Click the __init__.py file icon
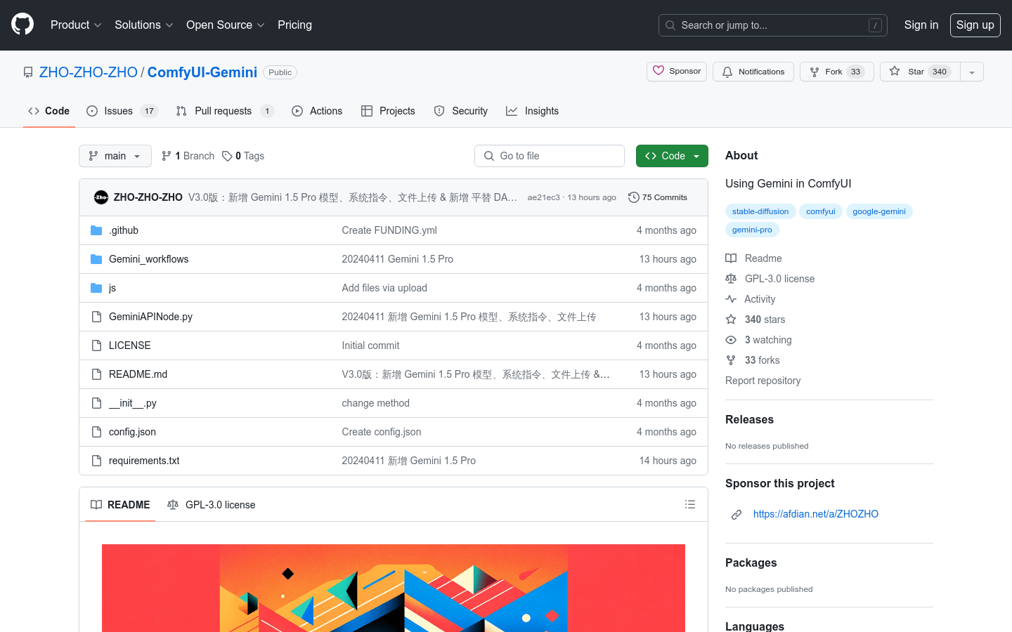Image resolution: width=1012 pixels, height=632 pixels. pos(96,403)
